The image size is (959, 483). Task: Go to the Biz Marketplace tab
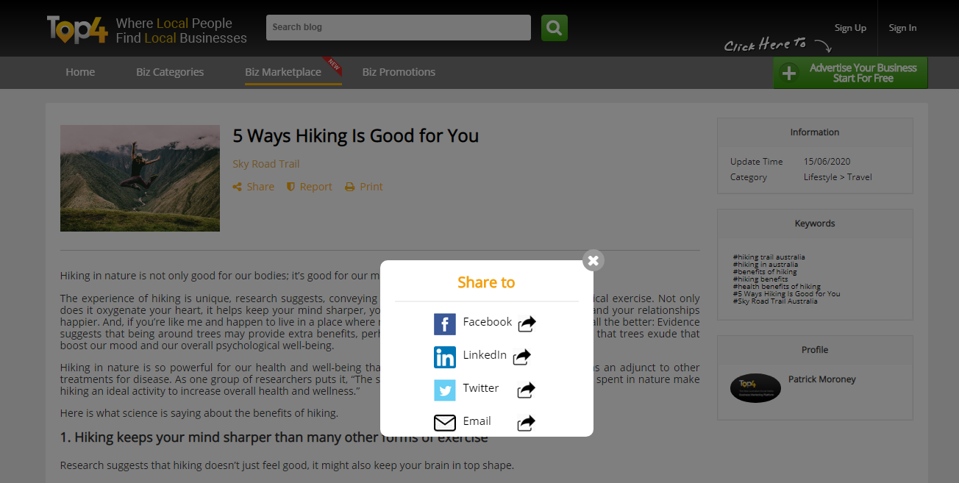tap(283, 72)
